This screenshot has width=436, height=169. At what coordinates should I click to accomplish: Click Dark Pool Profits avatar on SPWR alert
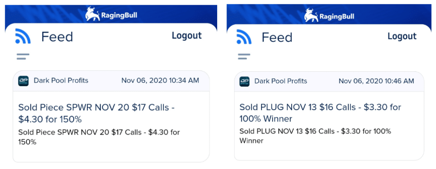pos(23,81)
